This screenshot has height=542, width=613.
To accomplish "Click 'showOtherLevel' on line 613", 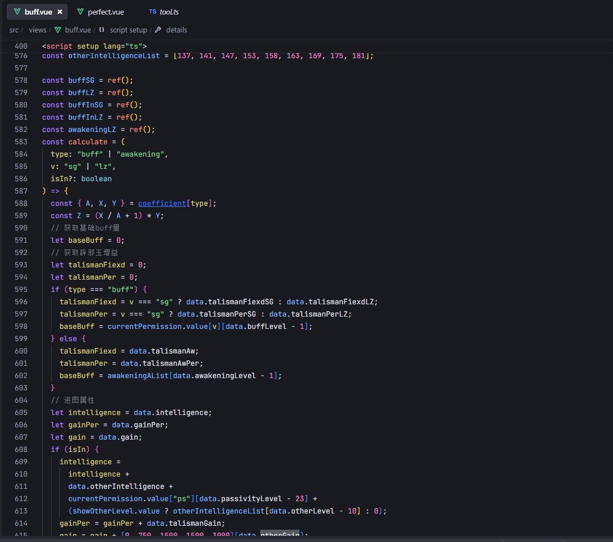I will (x=103, y=511).
